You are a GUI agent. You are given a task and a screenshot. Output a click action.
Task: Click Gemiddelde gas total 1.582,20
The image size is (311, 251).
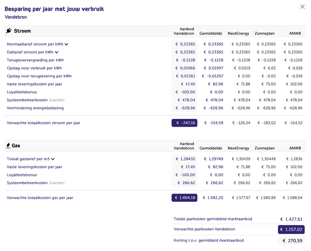pyautogui.click(x=213, y=198)
